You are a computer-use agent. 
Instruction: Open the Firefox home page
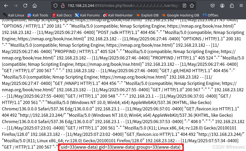click(34, 6)
